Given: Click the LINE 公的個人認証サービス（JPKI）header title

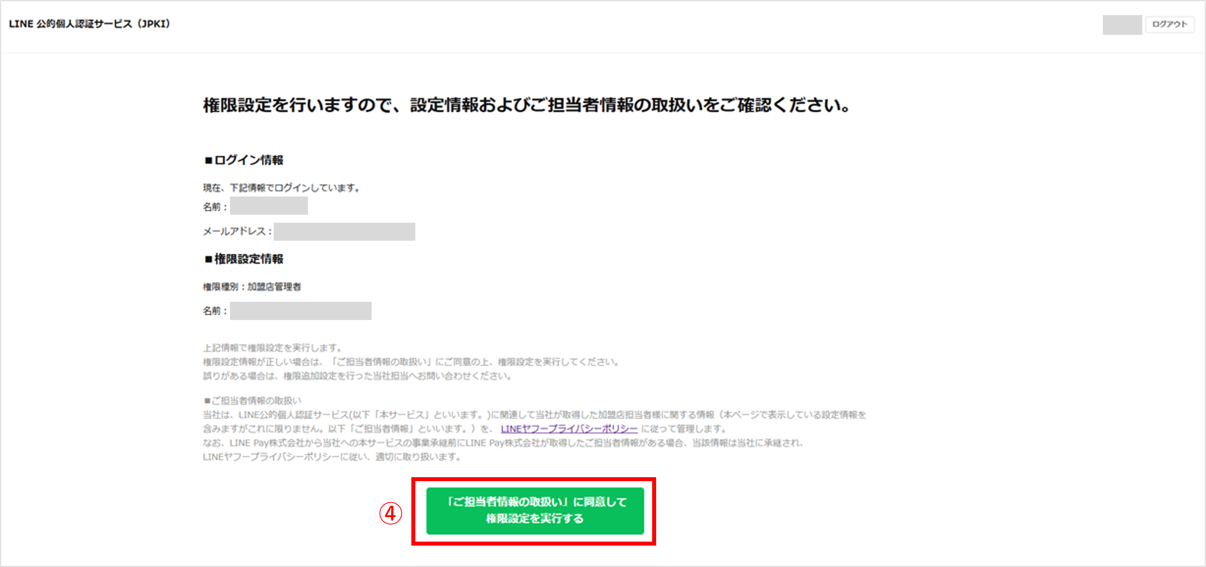Looking at the screenshot, I should click(89, 24).
